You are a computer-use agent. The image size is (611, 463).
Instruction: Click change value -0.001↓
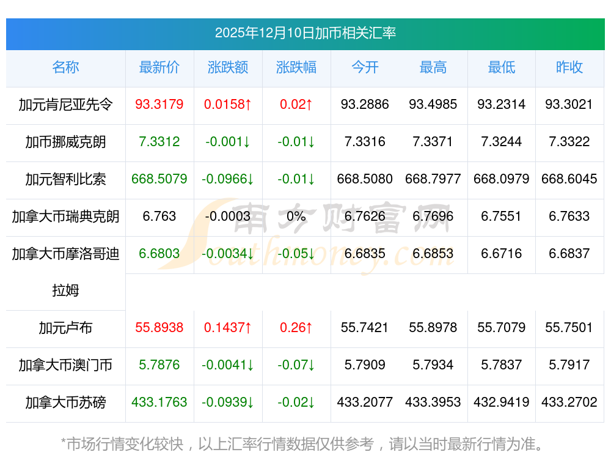[228, 142]
